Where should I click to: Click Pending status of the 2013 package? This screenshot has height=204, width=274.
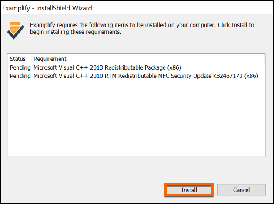click(x=20, y=67)
